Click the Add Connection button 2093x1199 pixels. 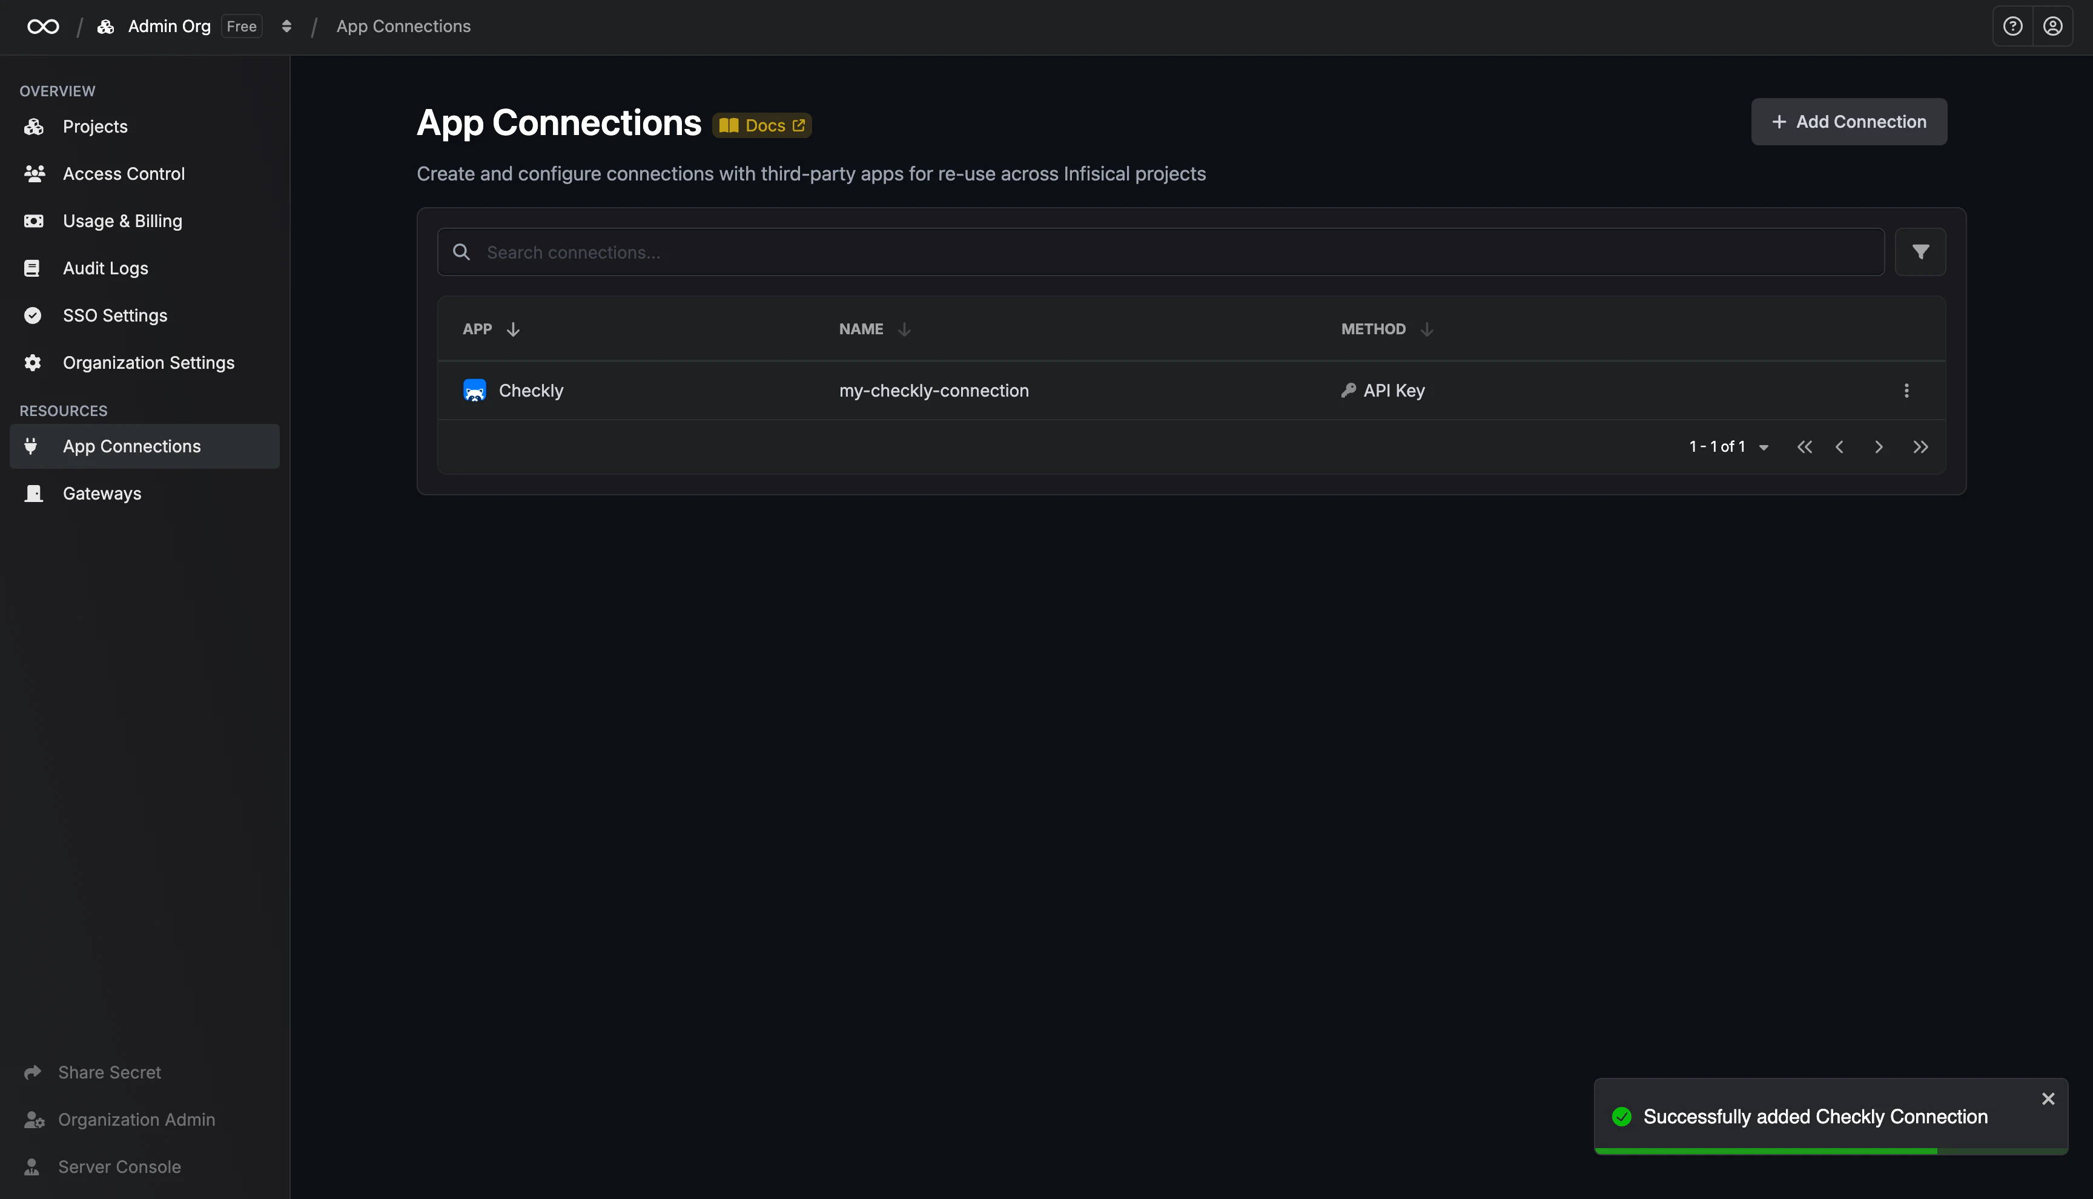click(x=1848, y=122)
